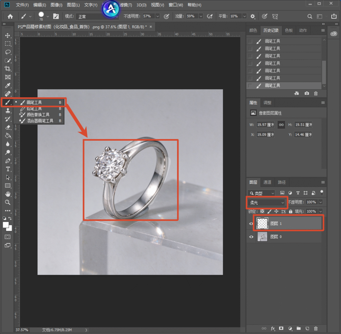Switch to the 调整 tab
The width and height of the screenshot is (341, 334).
pos(267,103)
